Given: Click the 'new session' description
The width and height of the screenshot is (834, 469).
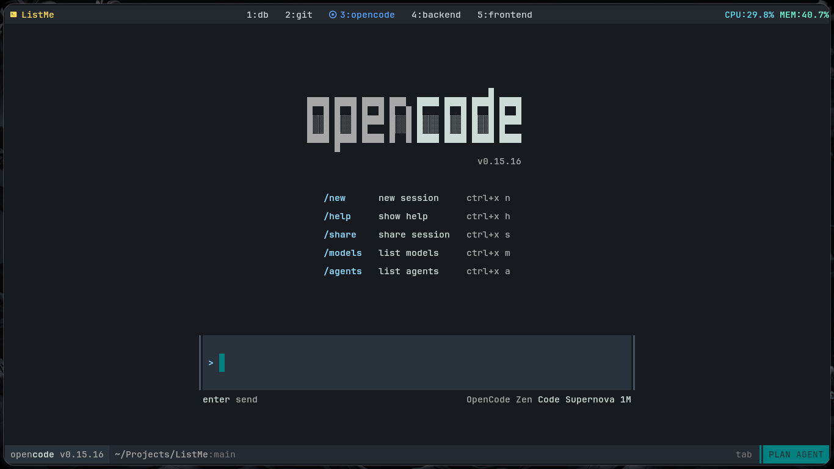Looking at the screenshot, I should point(408,198).
